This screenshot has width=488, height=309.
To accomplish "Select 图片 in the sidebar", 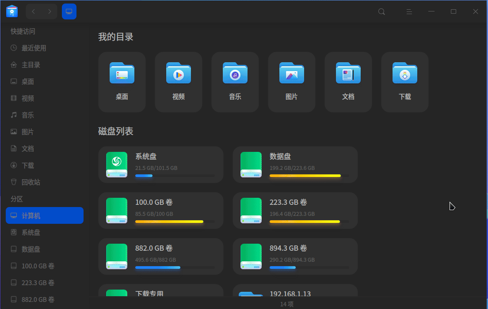I will 45,132.
